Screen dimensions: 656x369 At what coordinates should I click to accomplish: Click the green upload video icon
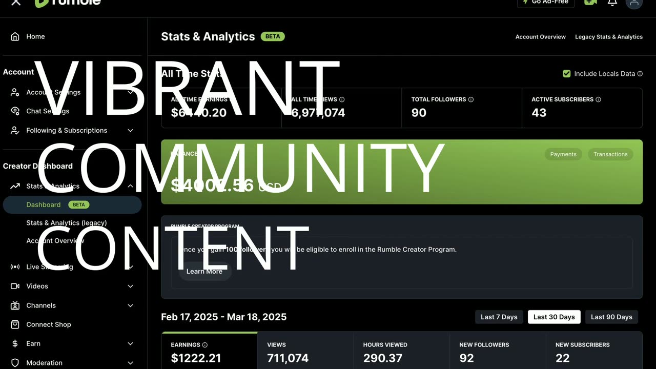[x=590, y=3]
